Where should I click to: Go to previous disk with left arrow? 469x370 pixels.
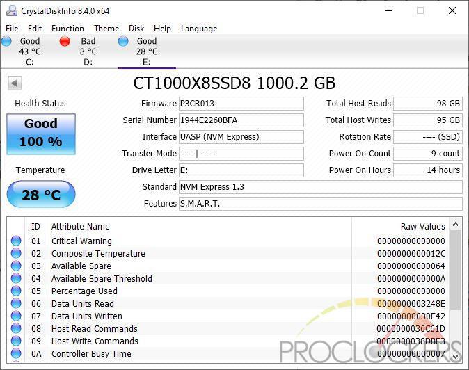pos(15,83)
